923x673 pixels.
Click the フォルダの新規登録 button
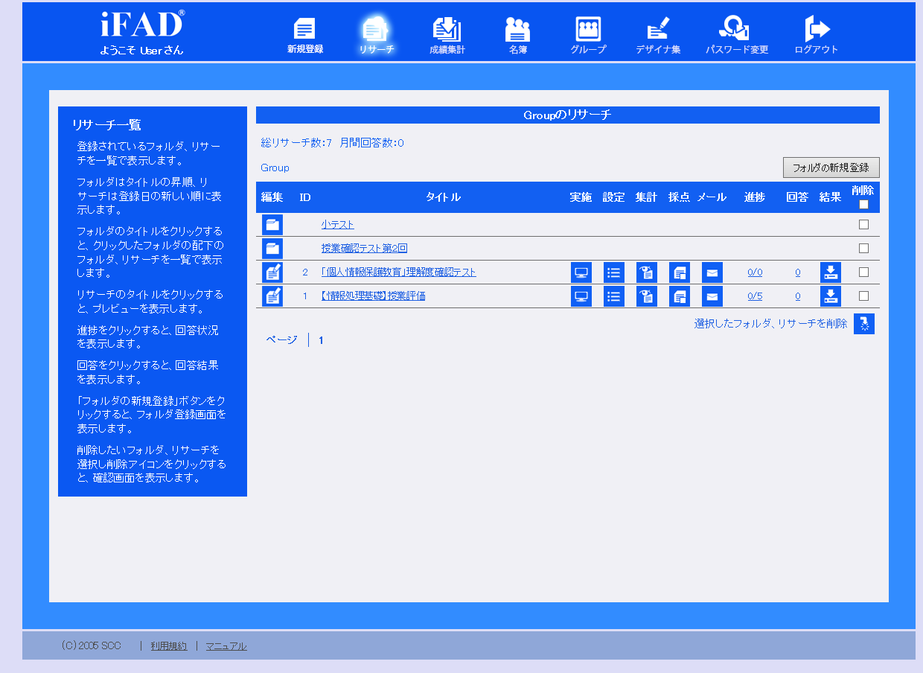[x=831, y=168]
